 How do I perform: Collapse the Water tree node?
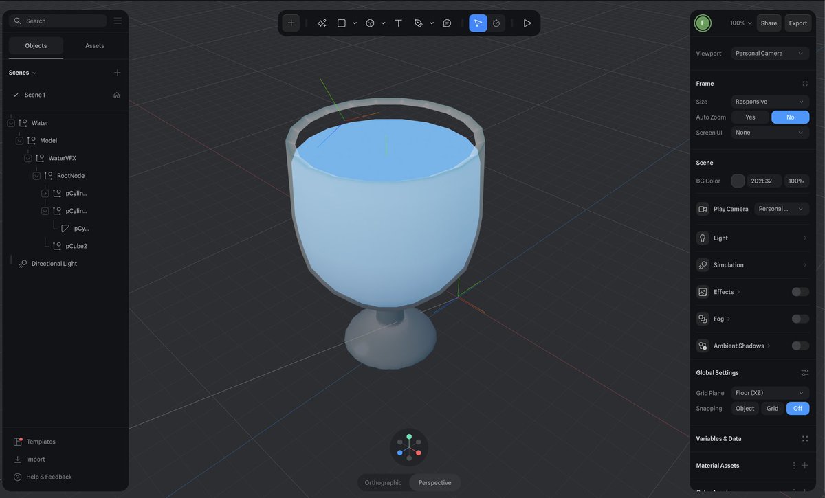[x=10, y=123]
